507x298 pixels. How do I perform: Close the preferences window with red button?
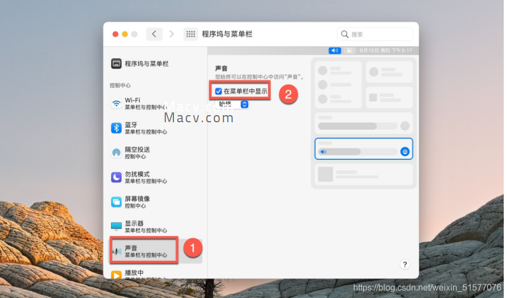coord(116,34)
